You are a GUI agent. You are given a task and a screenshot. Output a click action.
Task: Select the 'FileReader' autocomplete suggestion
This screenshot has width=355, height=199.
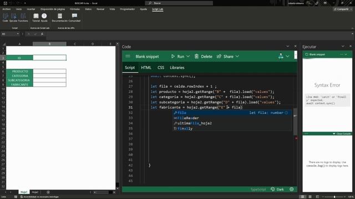click(x=232, y=118)
